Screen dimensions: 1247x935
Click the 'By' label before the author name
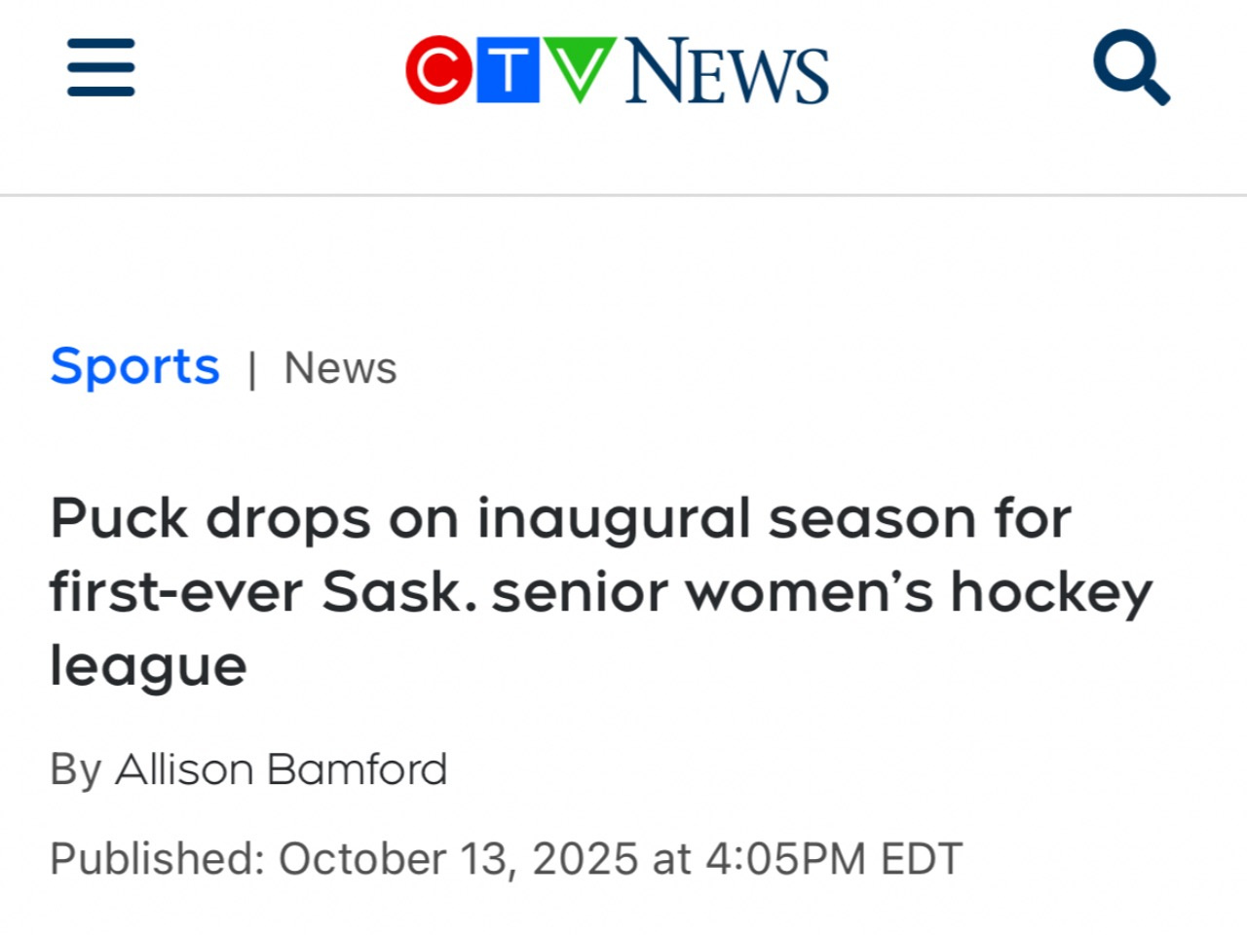point(76,769)
